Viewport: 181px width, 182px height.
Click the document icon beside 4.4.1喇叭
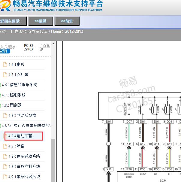[5, 65]
